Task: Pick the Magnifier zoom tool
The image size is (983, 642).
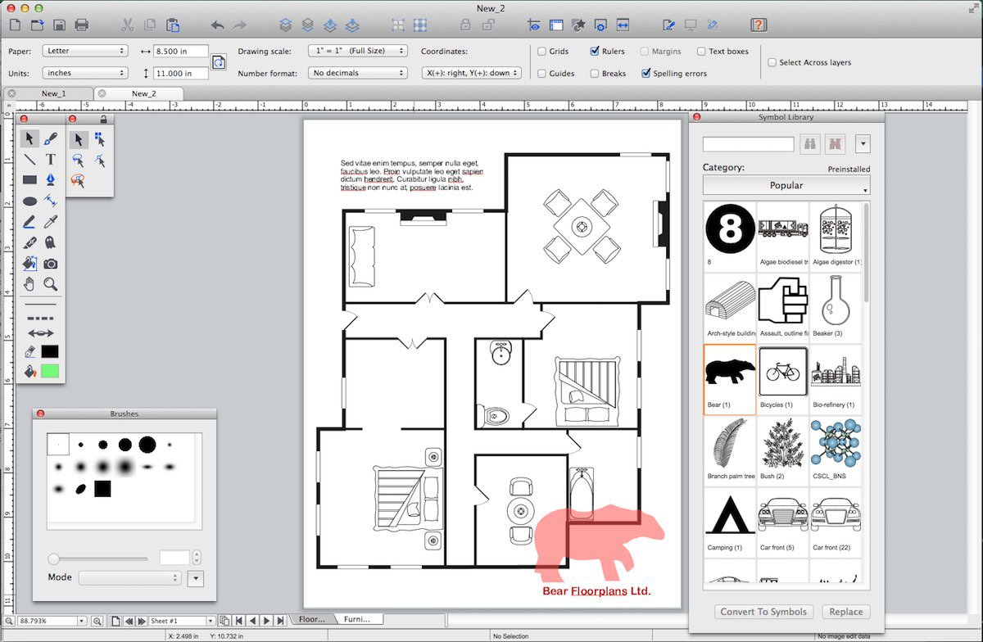Action: [x=50, y=284]
